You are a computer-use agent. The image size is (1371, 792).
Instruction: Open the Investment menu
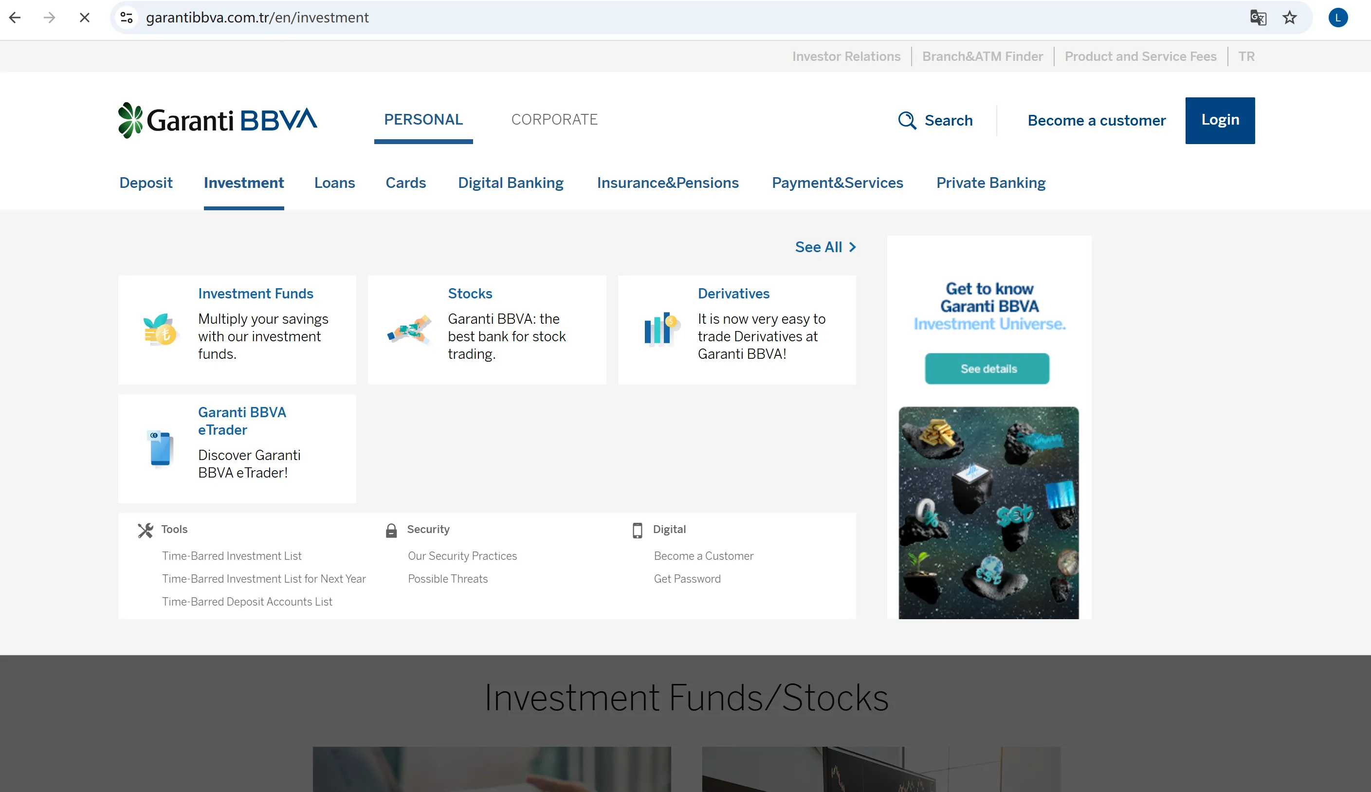(x=244, y=183)
